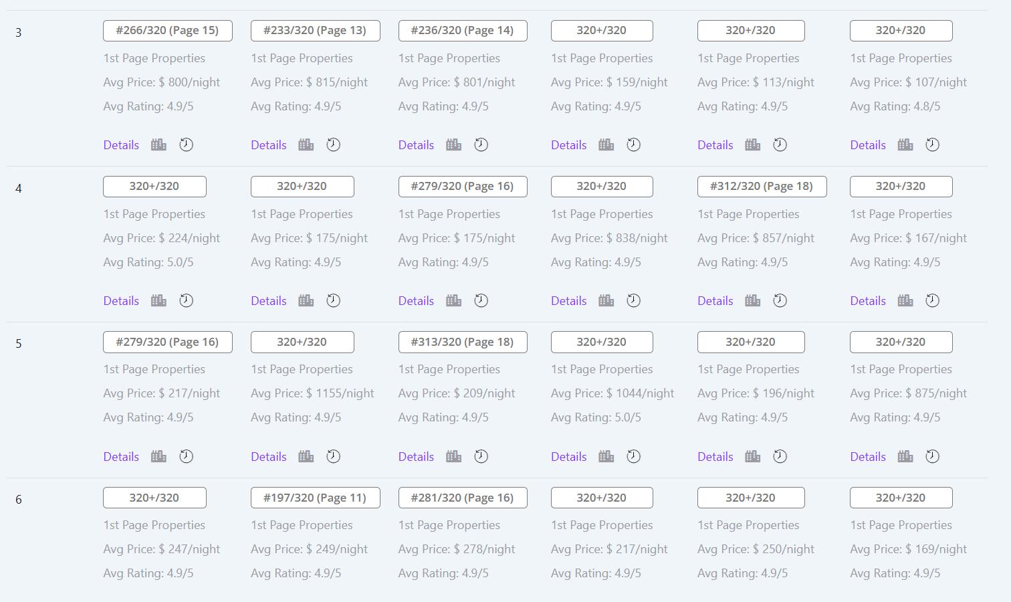Image resolution: width=1011 pixels, height=602 pixels.
Task: Open Details for row 4's $838/night card
Action: coord(568,301)
